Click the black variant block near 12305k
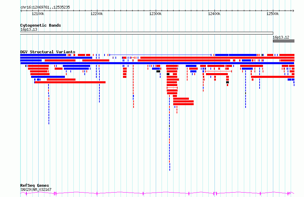Screen dimensions: 304x197 tap(158, 71)
